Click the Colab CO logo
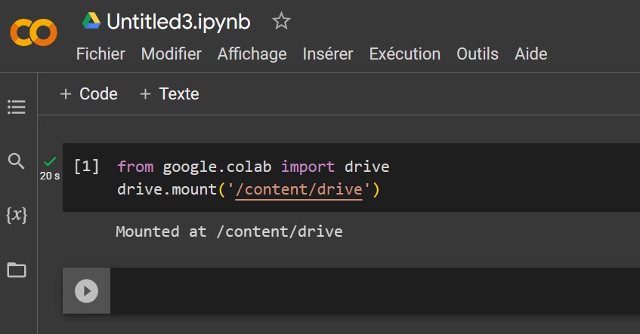 [33, 32]
